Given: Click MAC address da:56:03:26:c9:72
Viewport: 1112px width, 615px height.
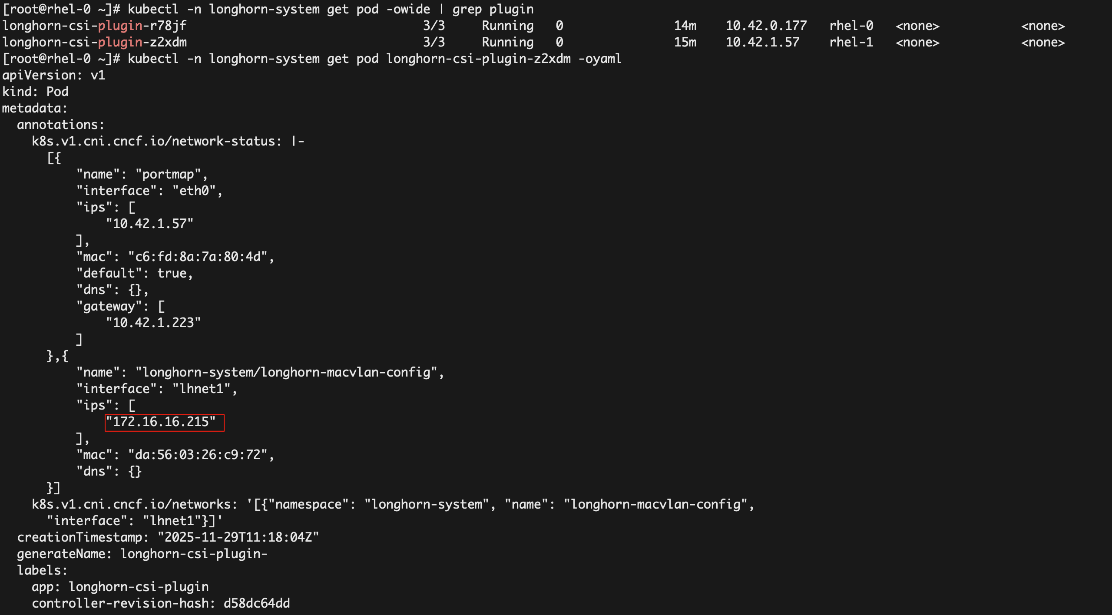Looking at the screenshot, I should coord(198,455).
